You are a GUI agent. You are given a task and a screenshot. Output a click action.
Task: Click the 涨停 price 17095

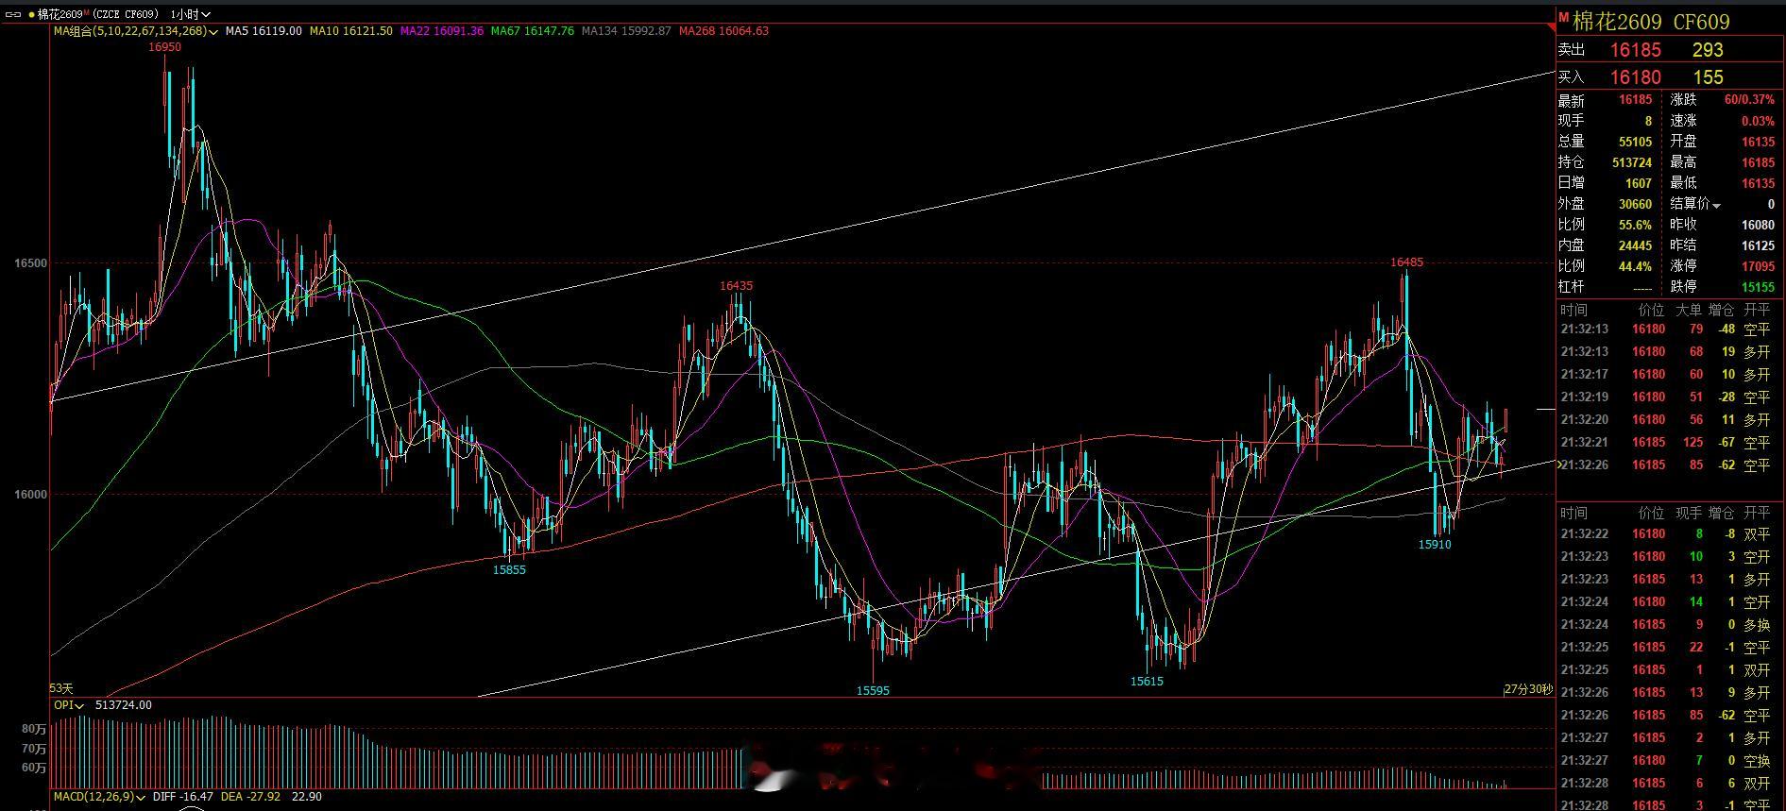point(1759,266)
